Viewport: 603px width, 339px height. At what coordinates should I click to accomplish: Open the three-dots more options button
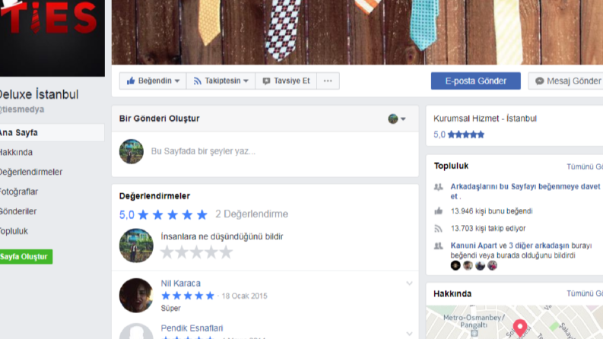[x=328, y=81]
